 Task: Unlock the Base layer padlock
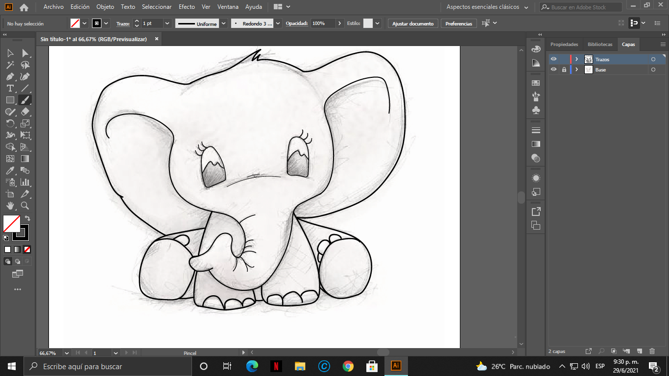(564, 70)
